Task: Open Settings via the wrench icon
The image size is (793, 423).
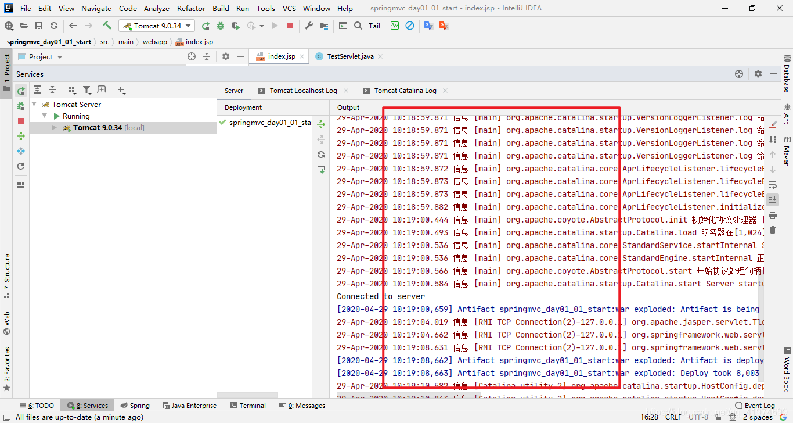Action: pos(309,26)
